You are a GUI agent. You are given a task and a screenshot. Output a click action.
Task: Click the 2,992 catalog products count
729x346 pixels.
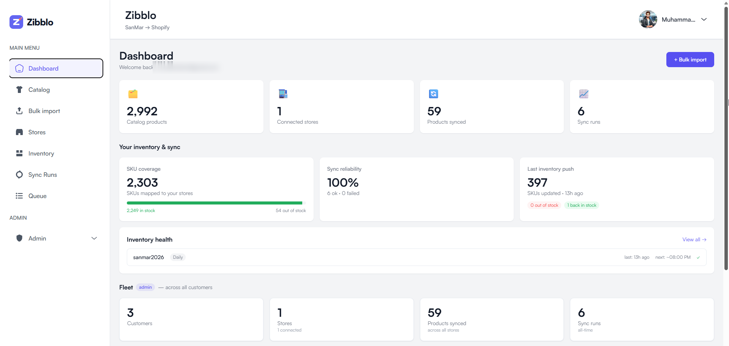[x=142, y=111]
